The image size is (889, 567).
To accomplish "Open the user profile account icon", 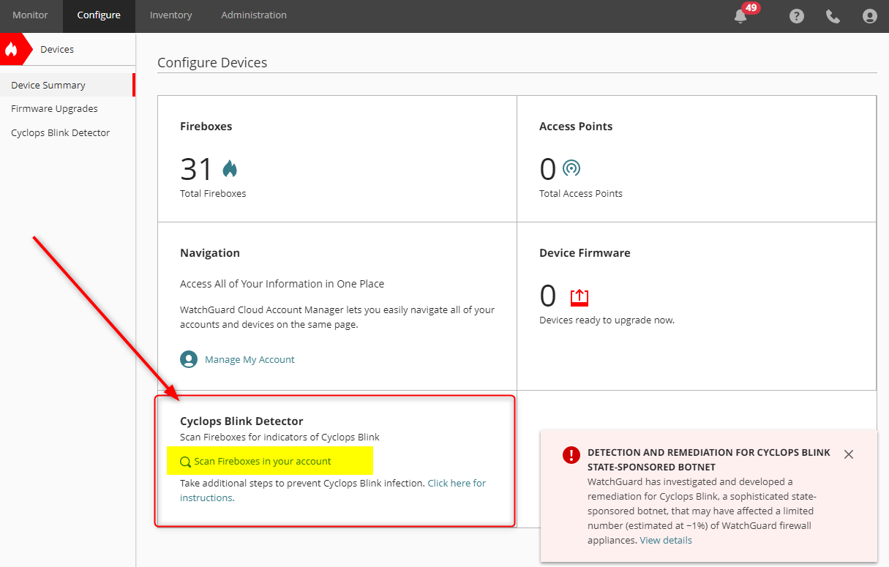I will pyautogui.click(x=869, y=16).
